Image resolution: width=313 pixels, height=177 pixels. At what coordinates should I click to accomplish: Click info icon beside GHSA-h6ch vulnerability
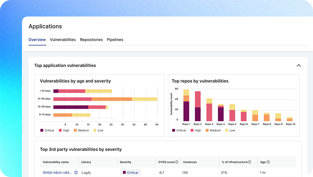click(x=76, y=172)
